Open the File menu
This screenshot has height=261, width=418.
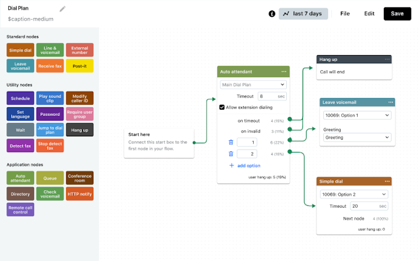(345, 13)
